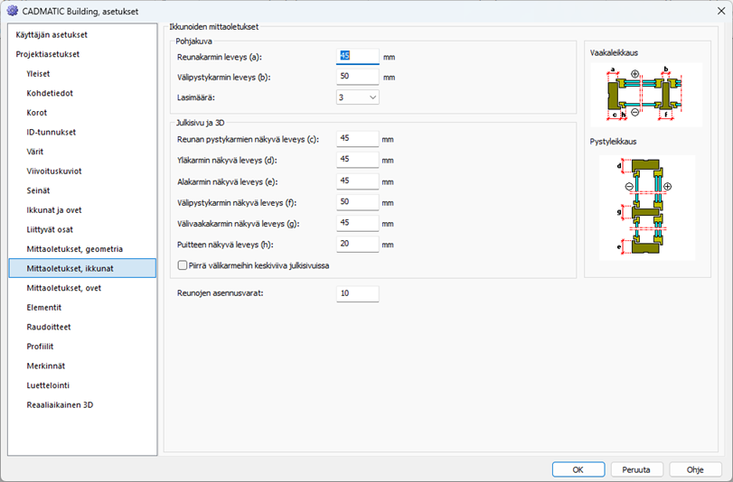
Task: Open Mittaoletukset, geometria settings
Action: pos(74,248)
